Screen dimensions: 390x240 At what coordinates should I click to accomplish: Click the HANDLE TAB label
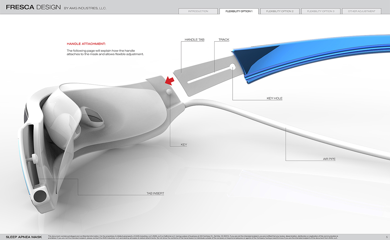pos(194,40)
